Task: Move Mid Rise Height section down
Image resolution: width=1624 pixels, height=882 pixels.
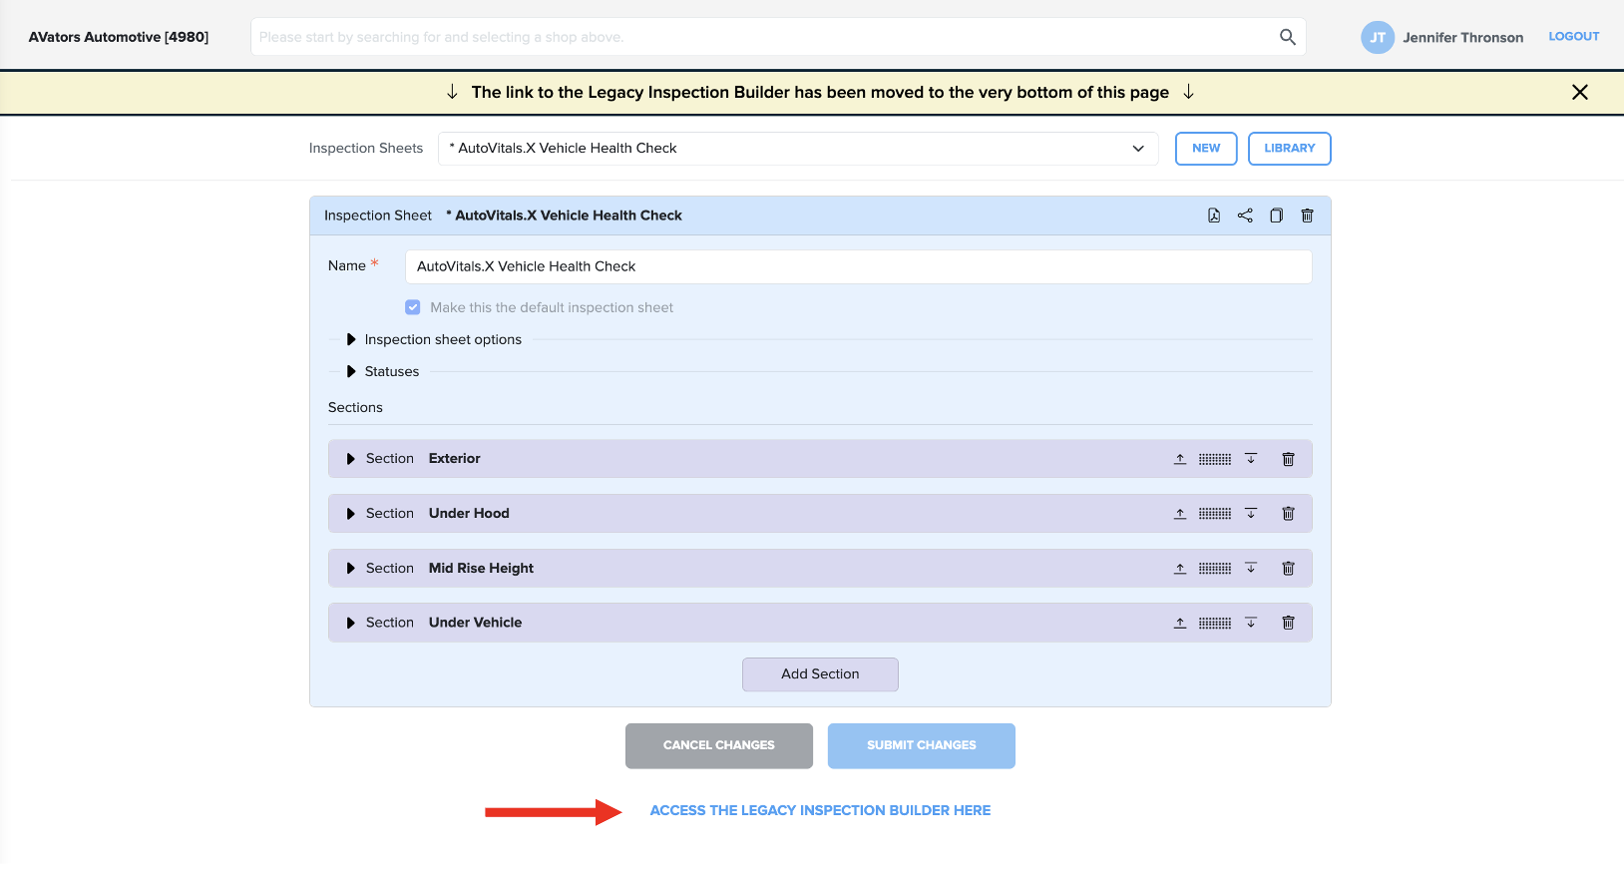Action: point(1251,569)
